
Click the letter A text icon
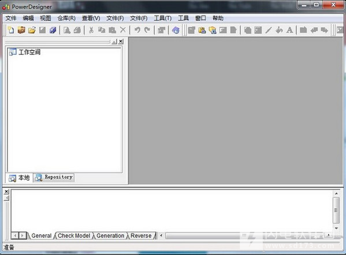click(290, 30)
